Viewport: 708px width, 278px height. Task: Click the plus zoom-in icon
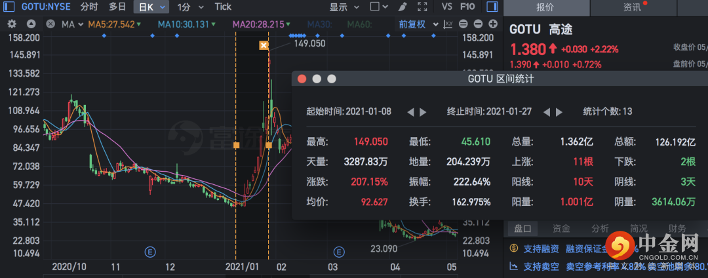point(493,24)
